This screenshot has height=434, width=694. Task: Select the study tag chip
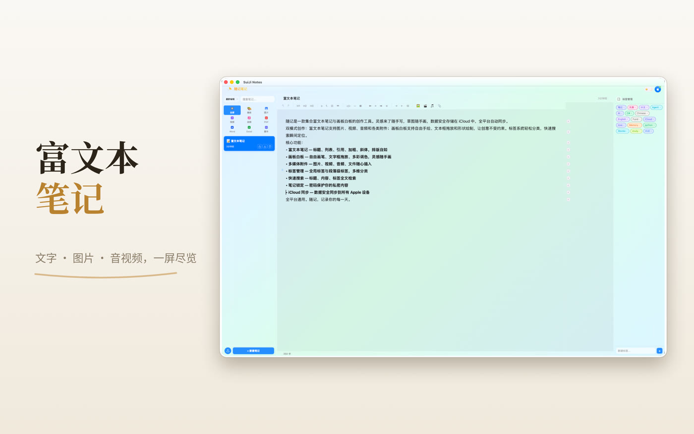click(x=636, y=131)
